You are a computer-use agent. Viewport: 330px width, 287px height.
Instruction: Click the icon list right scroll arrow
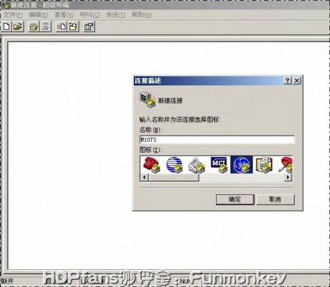tap(288, 177)
